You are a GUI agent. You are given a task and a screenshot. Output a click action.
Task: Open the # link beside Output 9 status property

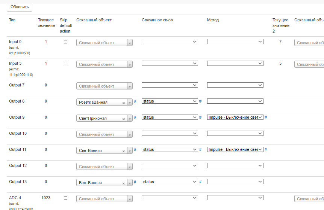coord(200,117)
